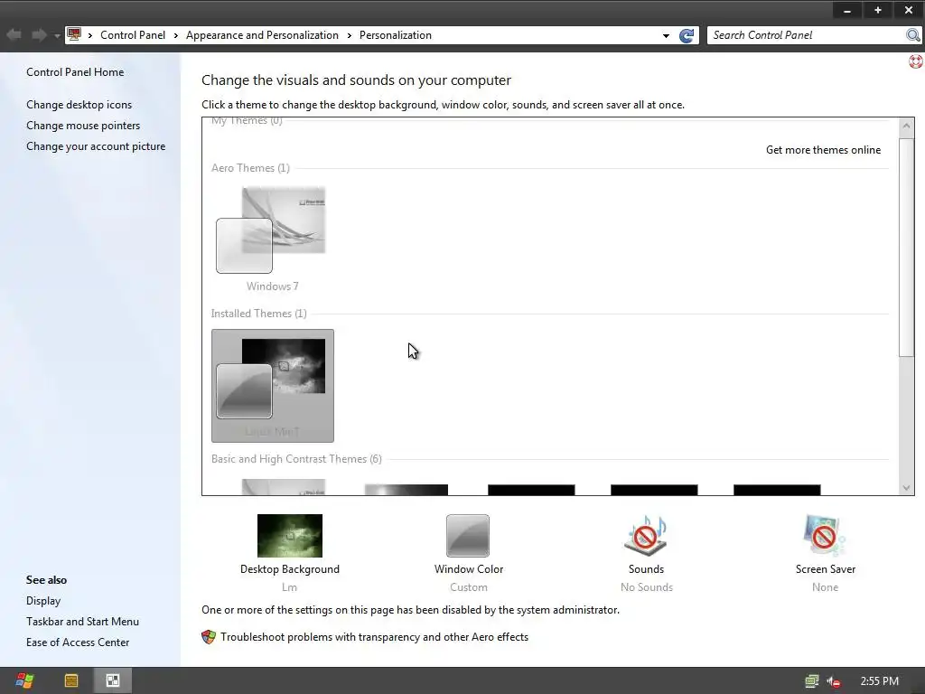
Task: Open Change mouse pointers
Action: pos(83,125)
